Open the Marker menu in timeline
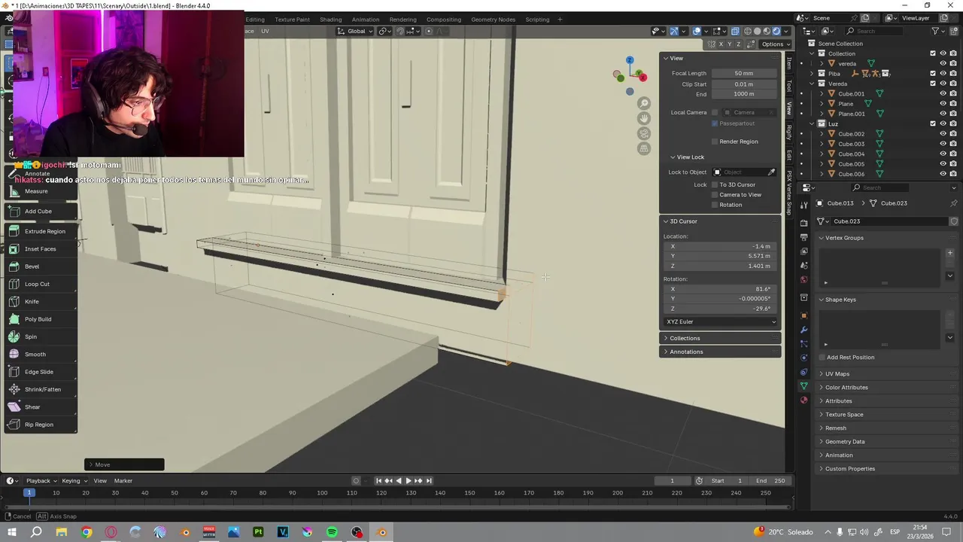This screenshot has height=542, width=963. point(123,480)
